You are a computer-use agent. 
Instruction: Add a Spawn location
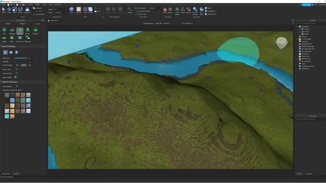[x=170, y=10]
